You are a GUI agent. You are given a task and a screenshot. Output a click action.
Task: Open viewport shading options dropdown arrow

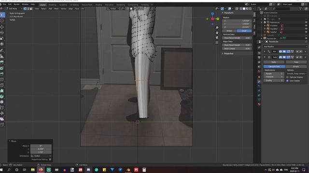tap(253, 9)
